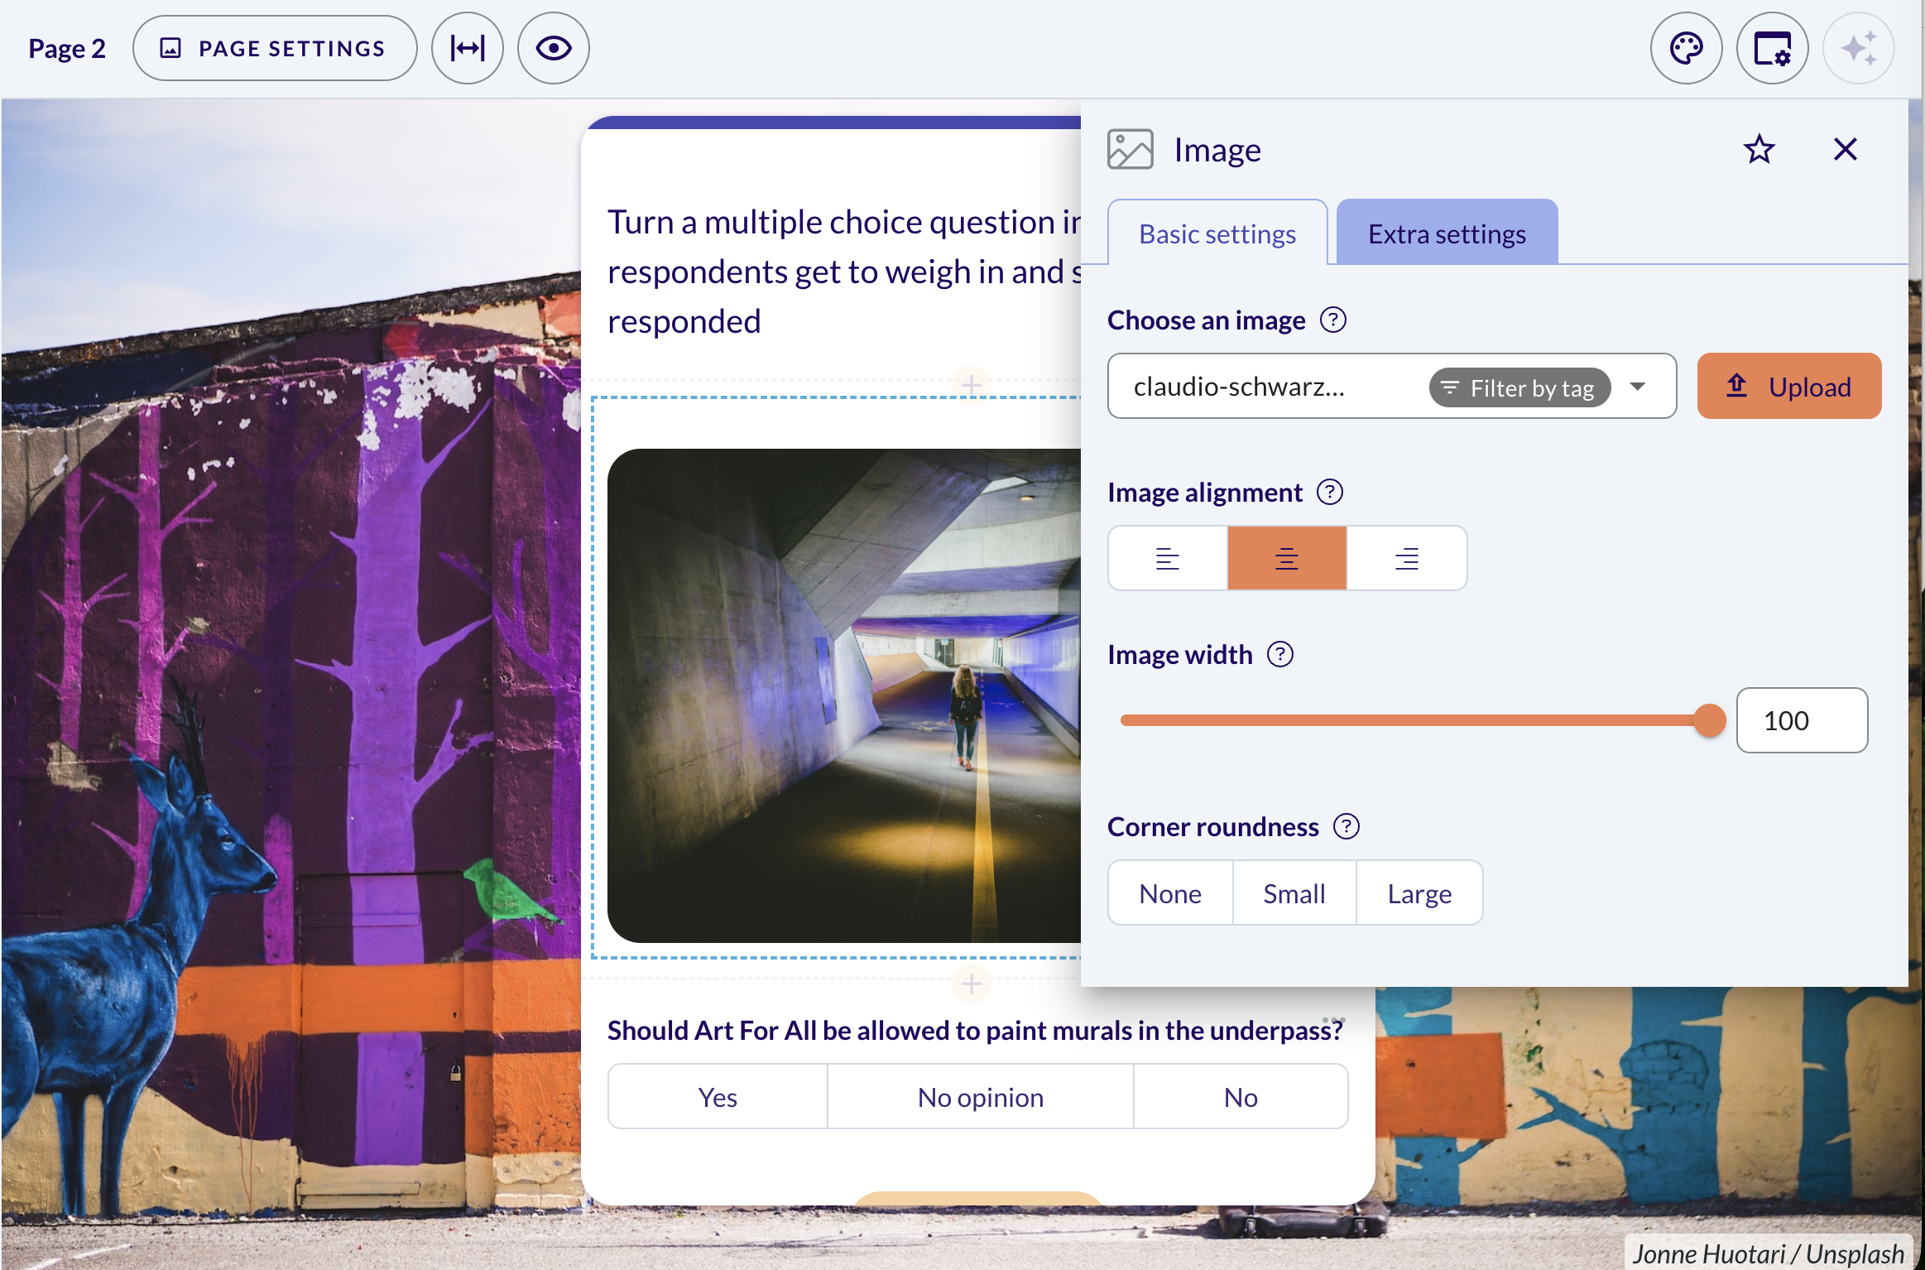Set corner roundness to Small
1925x1270 pixels.
pos(1294,892)
